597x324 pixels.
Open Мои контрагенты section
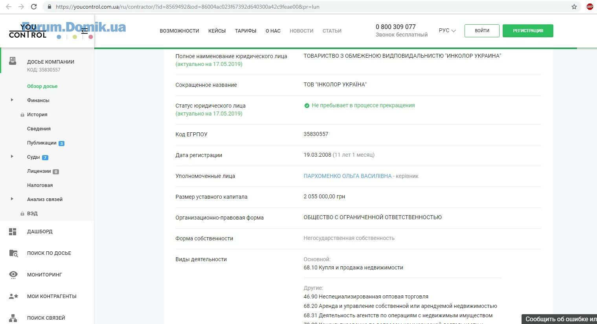click(x=52, y=297)
